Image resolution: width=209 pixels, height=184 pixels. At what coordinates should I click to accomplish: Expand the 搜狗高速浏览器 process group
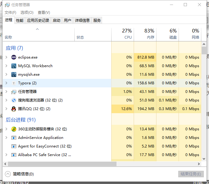pos(6,100)
